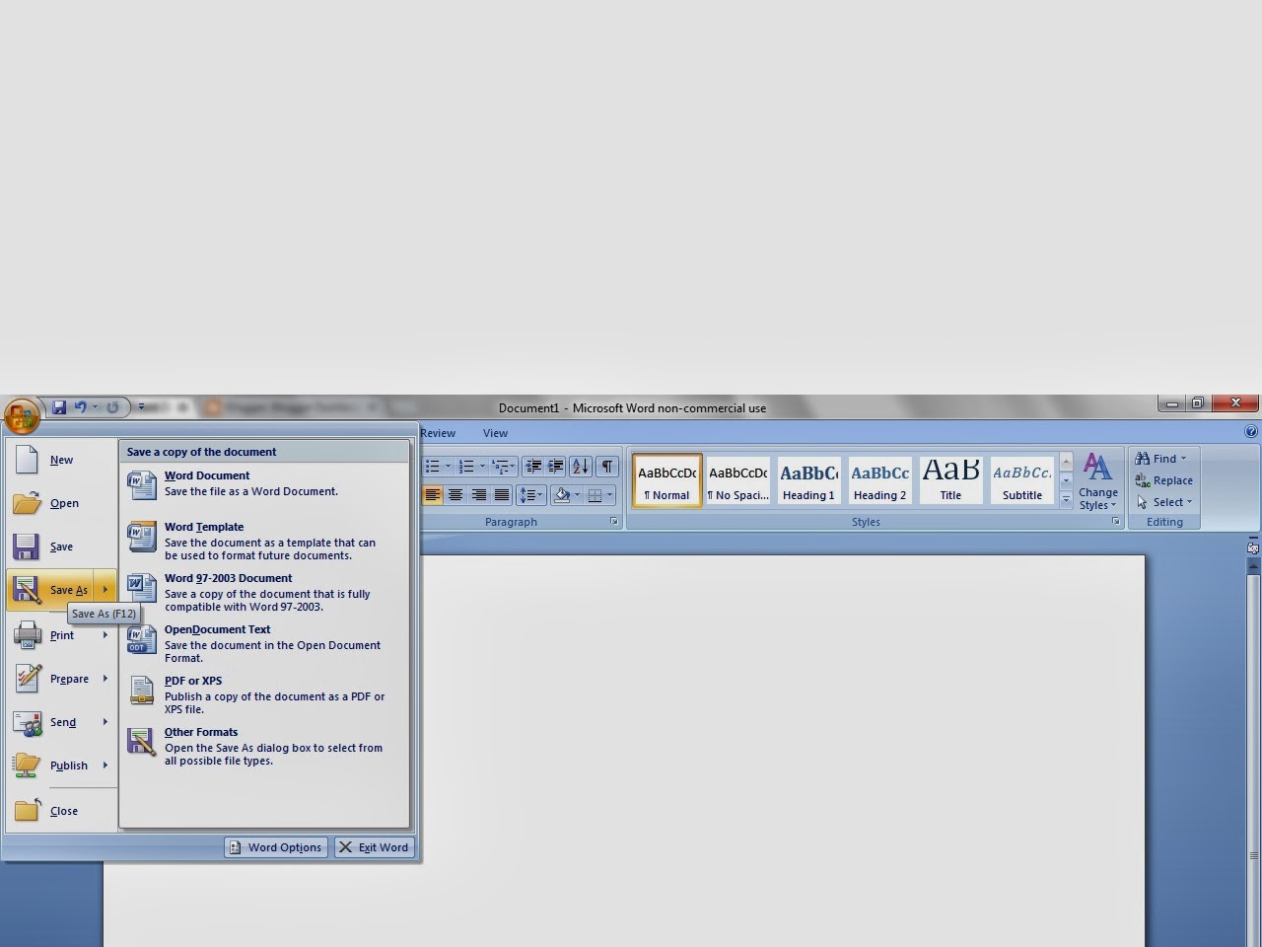Switch to the View ribbon tab
This screenshot has width=1262, height=947.
pyautogui.click(x=495, y=432)
